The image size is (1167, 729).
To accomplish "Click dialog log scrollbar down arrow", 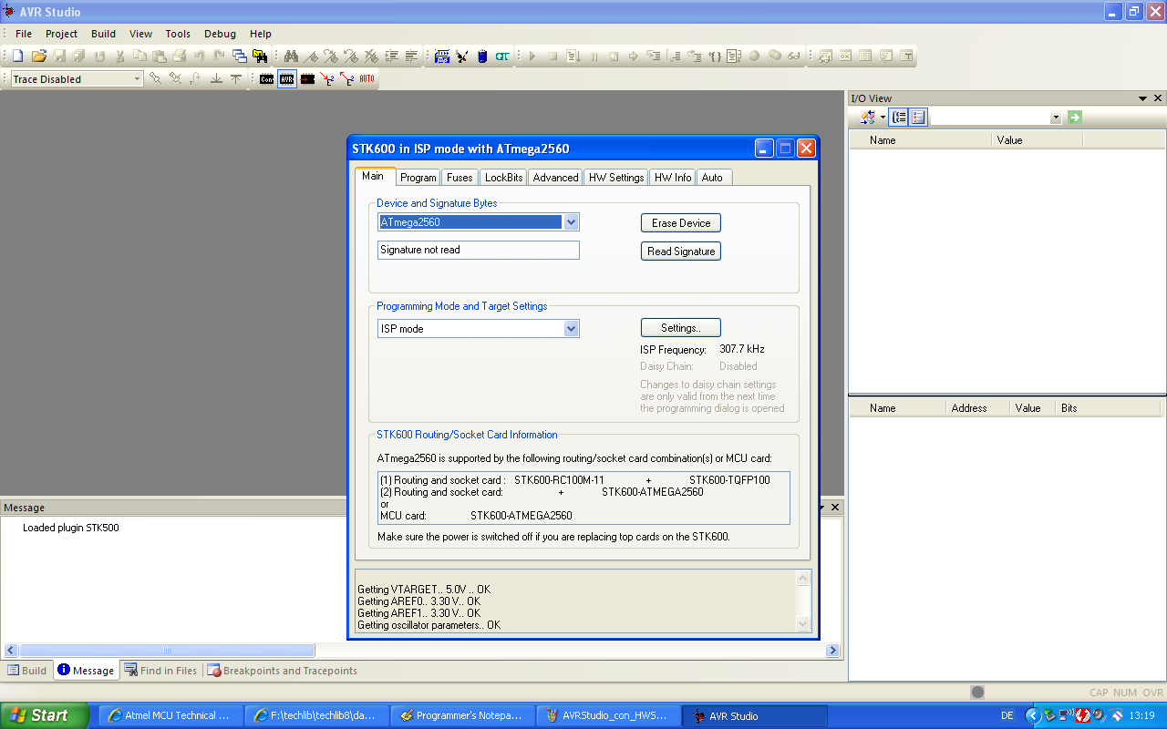I will [803, 624].
